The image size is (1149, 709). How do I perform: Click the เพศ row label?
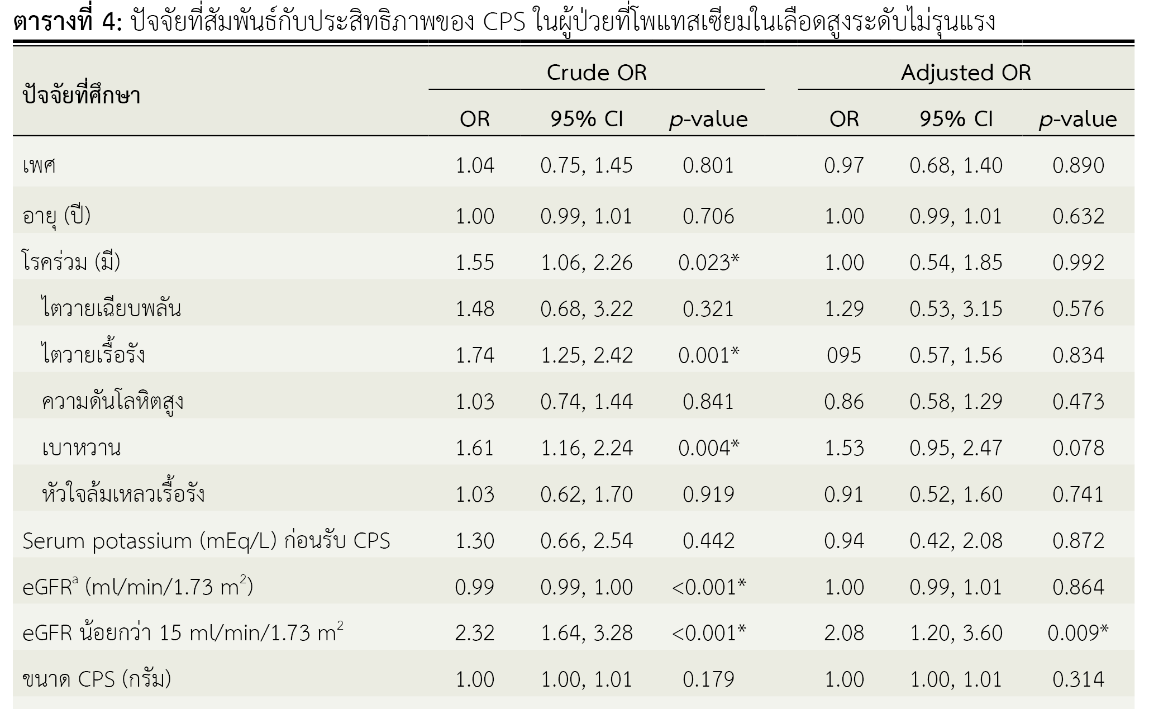pos(39,166)
